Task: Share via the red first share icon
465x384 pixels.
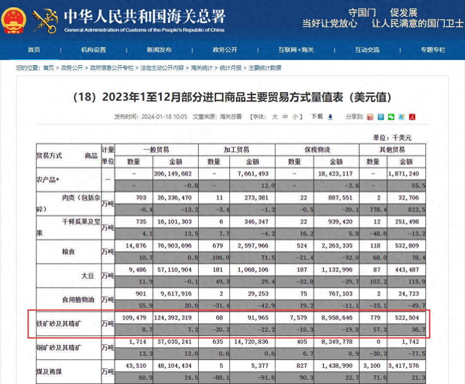Action: [x=370, y=117]
